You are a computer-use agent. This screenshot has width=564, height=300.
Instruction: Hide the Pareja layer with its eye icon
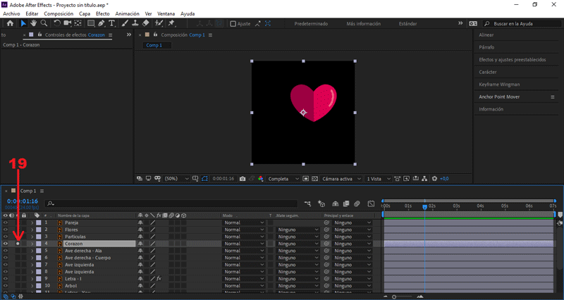click(6, 223)
